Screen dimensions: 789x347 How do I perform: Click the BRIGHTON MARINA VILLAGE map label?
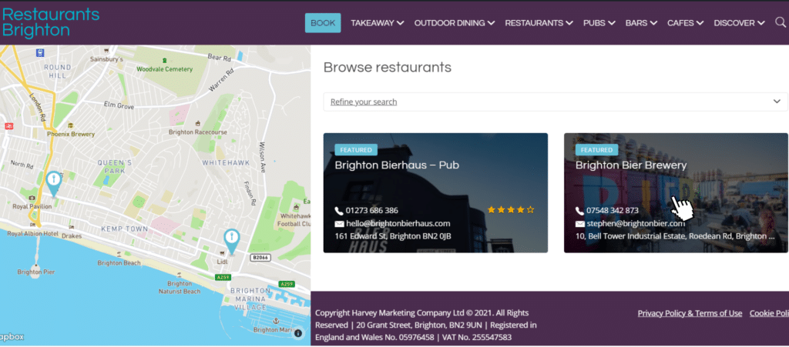pos(251,299)
